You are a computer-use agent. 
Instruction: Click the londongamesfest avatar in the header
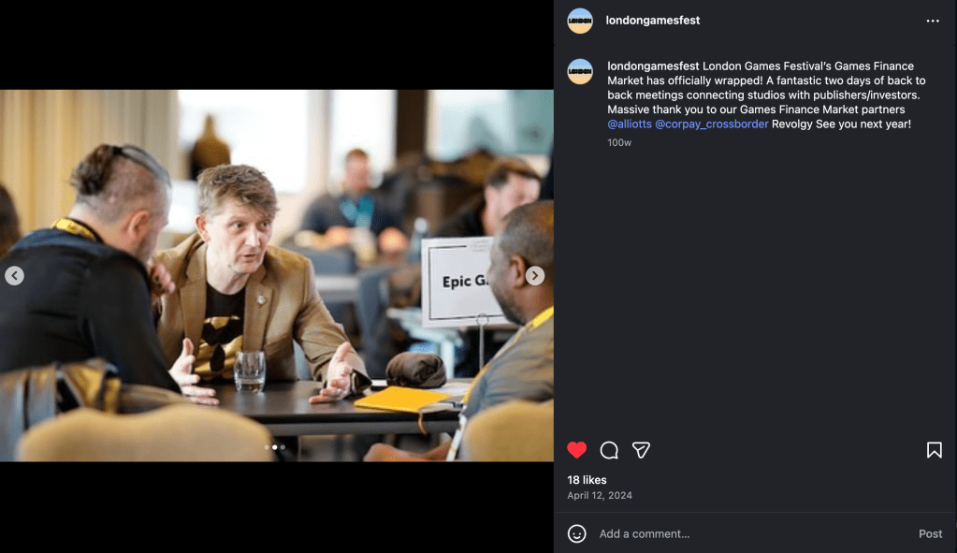pos(580,21)
